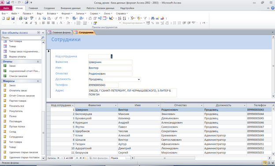Click the bullet list icon

[175, 23]
